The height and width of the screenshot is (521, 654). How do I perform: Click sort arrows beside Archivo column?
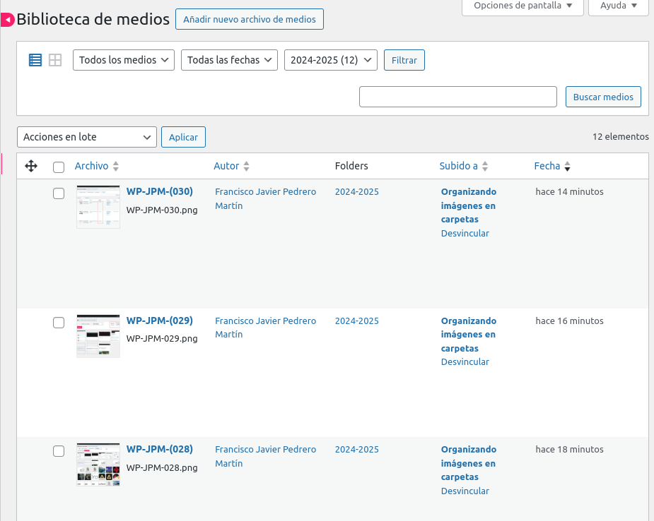(116, 167)
